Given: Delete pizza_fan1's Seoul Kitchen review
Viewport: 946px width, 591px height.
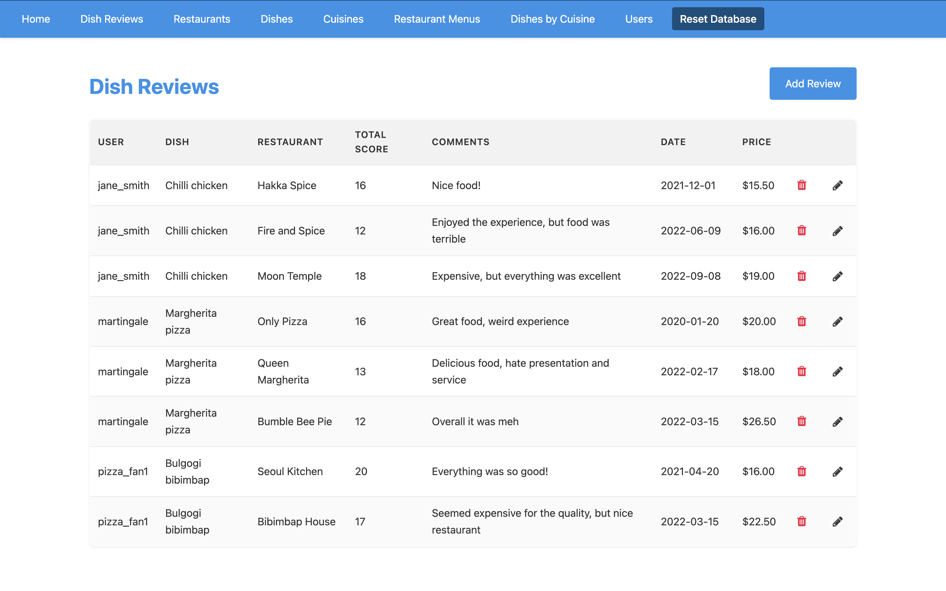Looking at the screenshot, I should (x=802, y=471).
